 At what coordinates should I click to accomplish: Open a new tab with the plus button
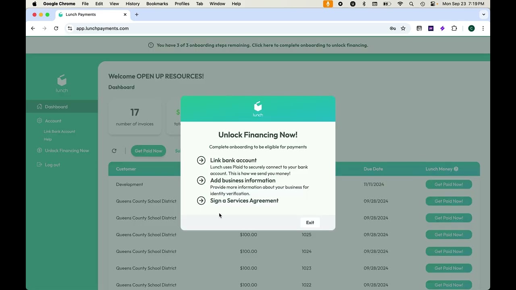coord(137,14)
